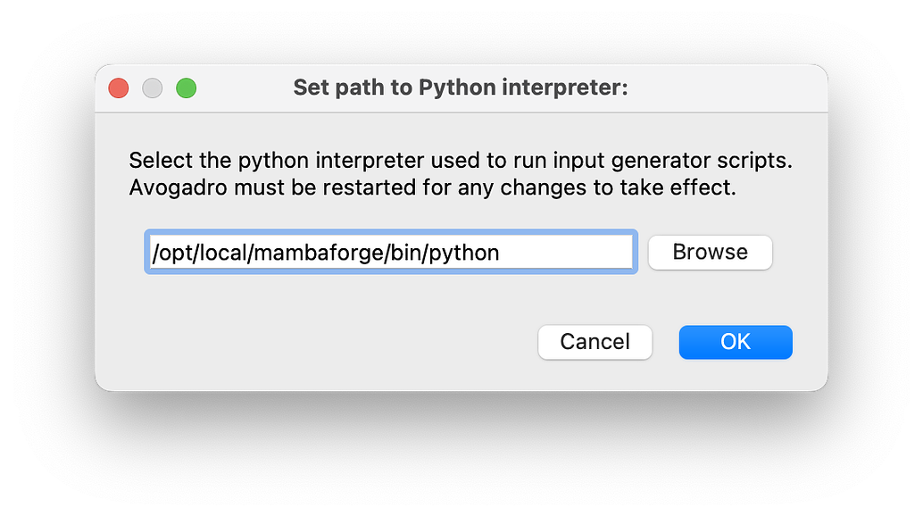Select the yellow minimize icon in the title bar
This screenshot has height=516, width=923.
point(153,88)
